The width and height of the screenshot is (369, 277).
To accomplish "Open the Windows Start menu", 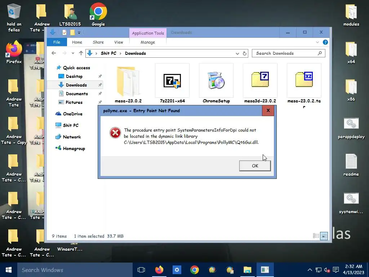I will [x=9, y=270].
